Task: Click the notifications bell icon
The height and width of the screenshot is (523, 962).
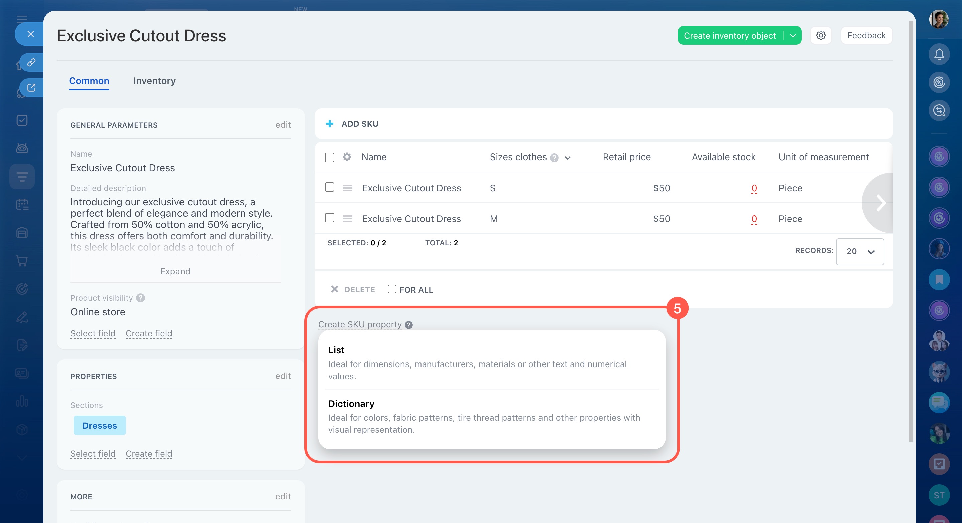Action: pos(939,55)
